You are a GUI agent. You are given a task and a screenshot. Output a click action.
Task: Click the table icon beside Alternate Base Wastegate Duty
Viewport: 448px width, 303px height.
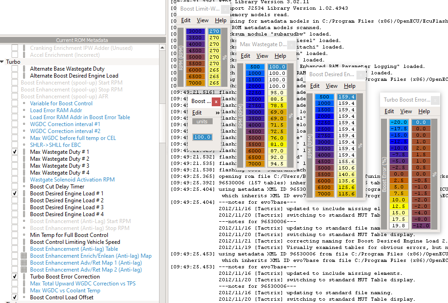point(24,69)
